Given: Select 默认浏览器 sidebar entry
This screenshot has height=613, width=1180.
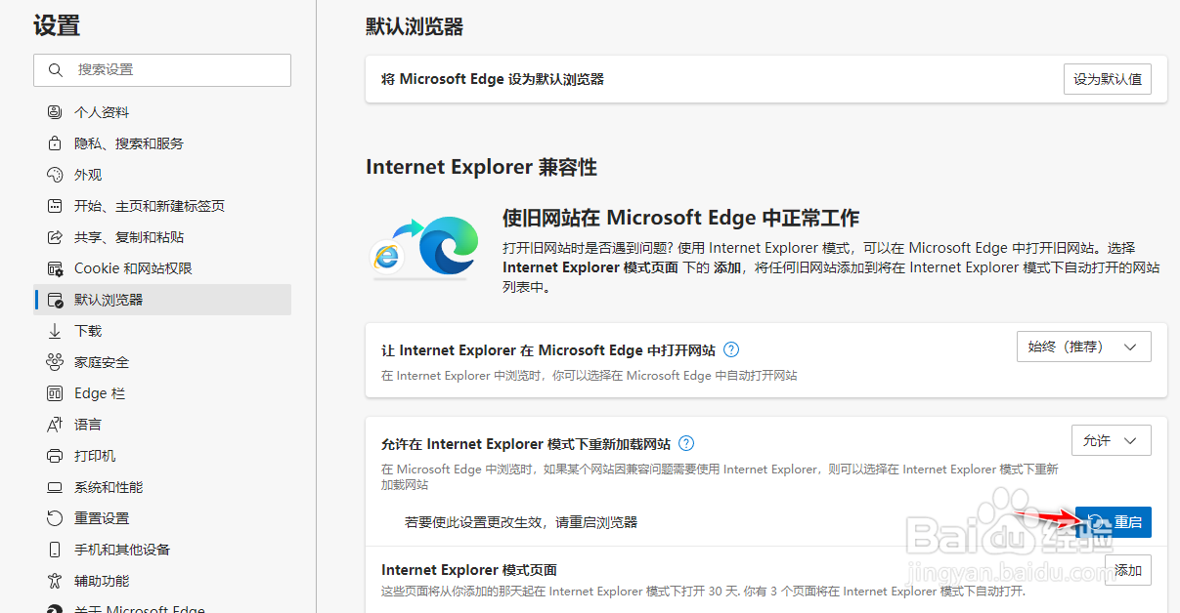Looking at the screenshot, I should [x=162, y=300].
